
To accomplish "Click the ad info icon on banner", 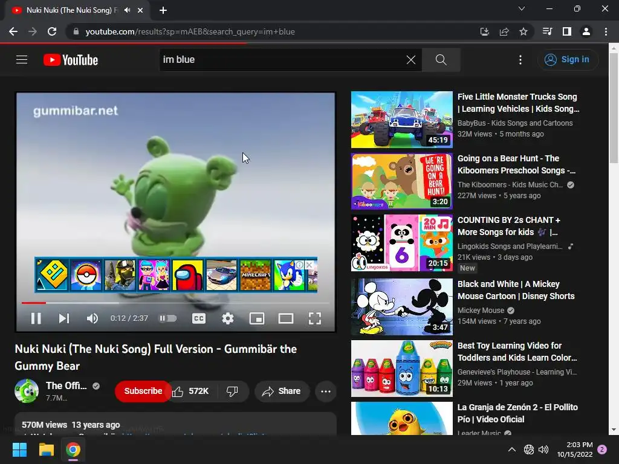I will click(300, 265).
